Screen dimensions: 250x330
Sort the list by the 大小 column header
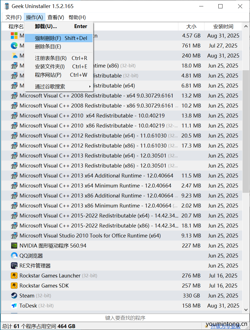(191, 26)
